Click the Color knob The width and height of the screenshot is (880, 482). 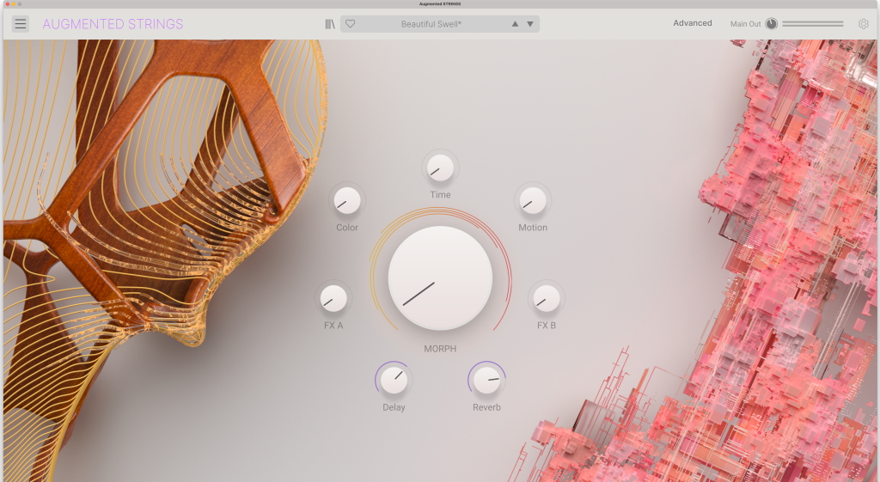pyautogui.click(x=347, y=200)
